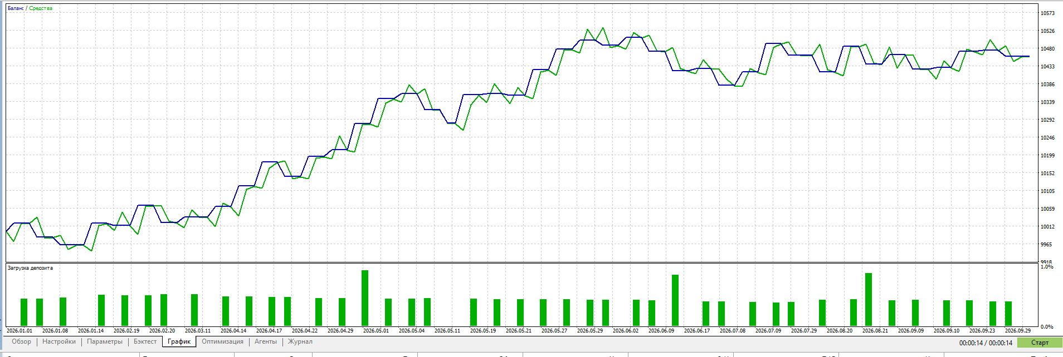Click the 1.0% deposit load label
The width and height of the screenshot is (1063, 357).
click(1047, 267)
